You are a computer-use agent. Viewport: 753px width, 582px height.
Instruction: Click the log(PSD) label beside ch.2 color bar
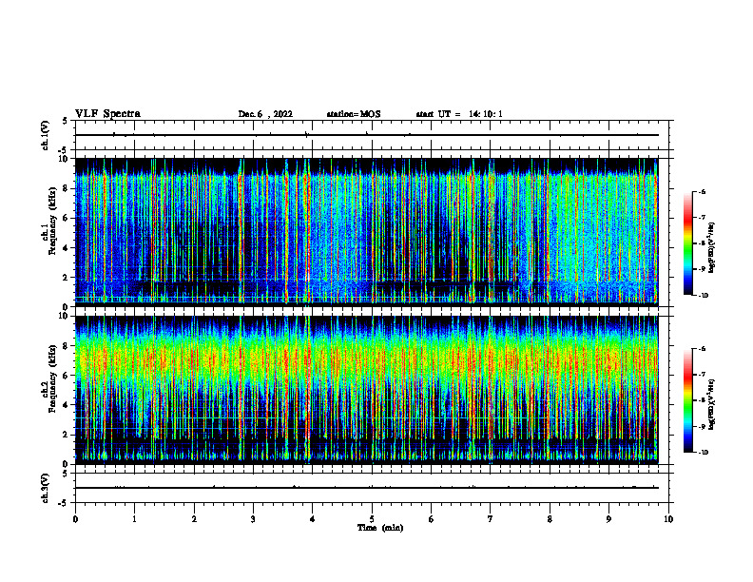pyautogui.click(x=711, y=405)
